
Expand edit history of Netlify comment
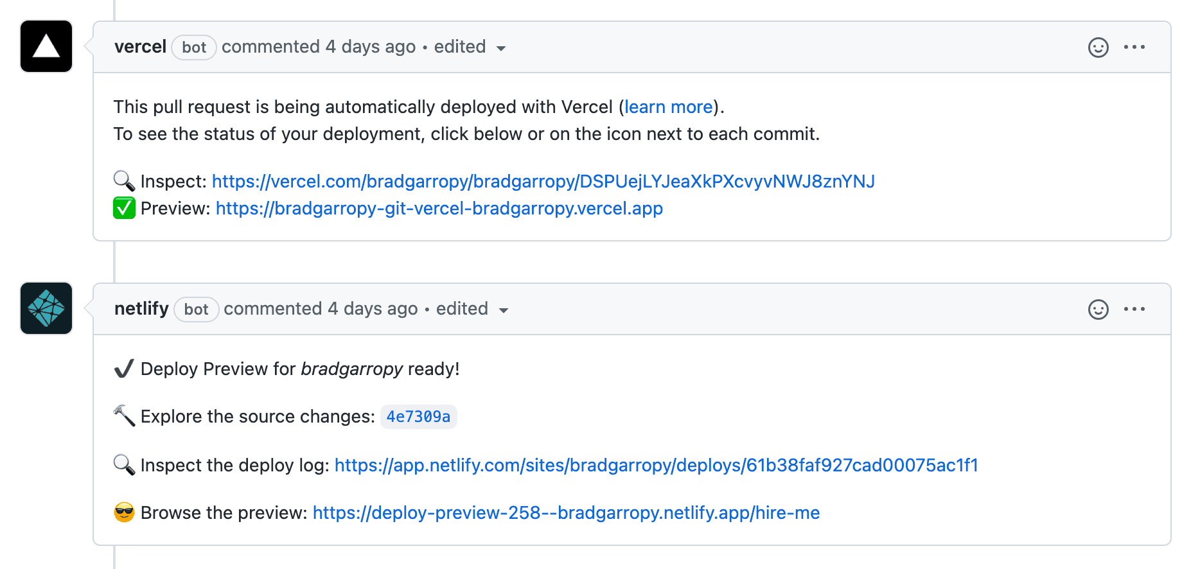[472, 310]
